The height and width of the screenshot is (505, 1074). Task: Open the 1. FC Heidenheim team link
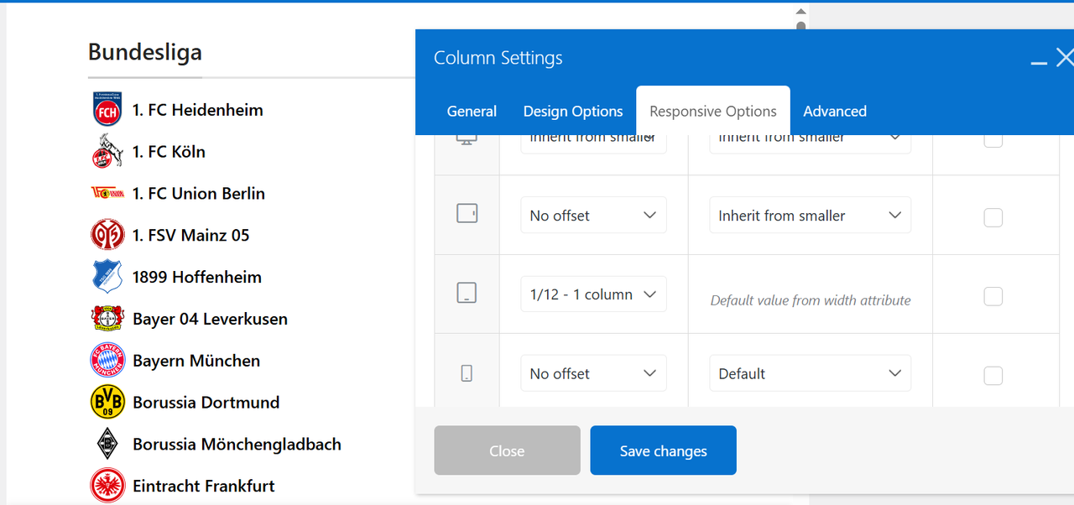pos(197,110)
